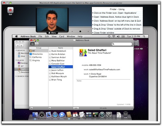
Task: Add a new contact with plus button
Action: tap(50, 108)
